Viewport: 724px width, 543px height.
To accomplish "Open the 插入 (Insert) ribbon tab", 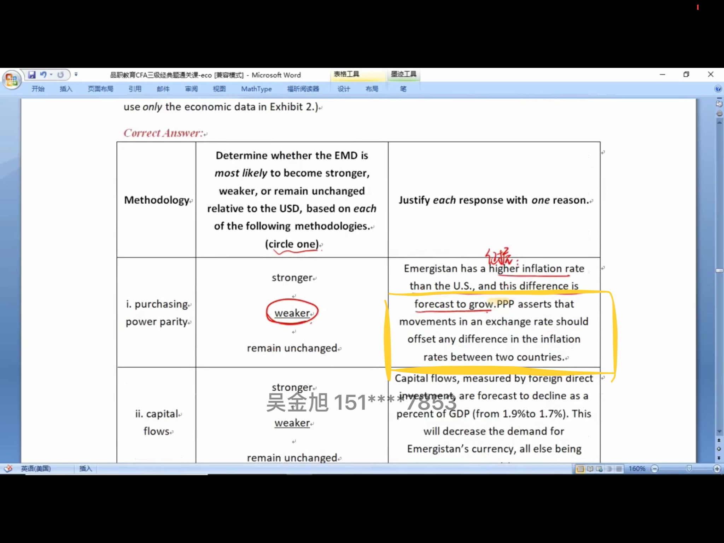I will (66, 89).
